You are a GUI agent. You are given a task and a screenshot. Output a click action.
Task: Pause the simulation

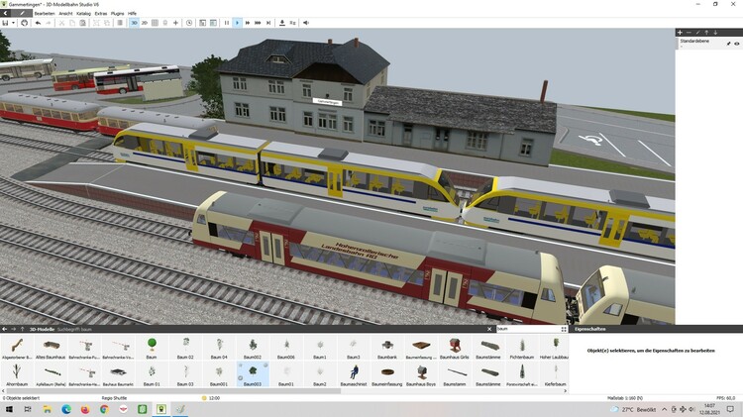[x=227, y=23]
